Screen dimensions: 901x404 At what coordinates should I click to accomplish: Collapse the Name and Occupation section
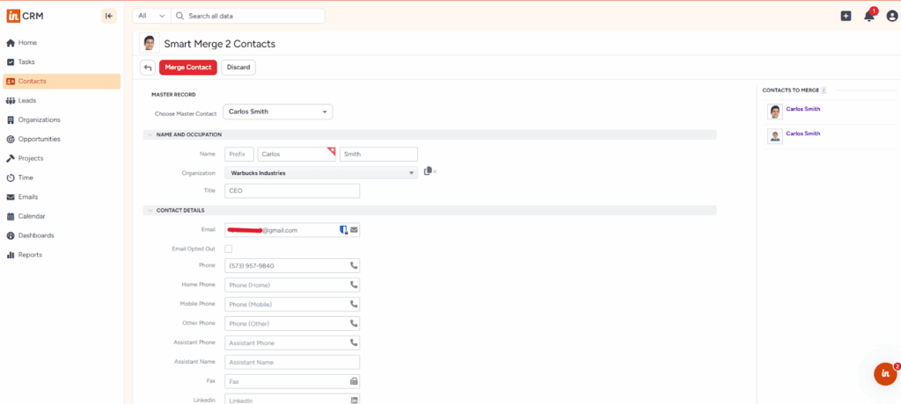tap(148, 134)
